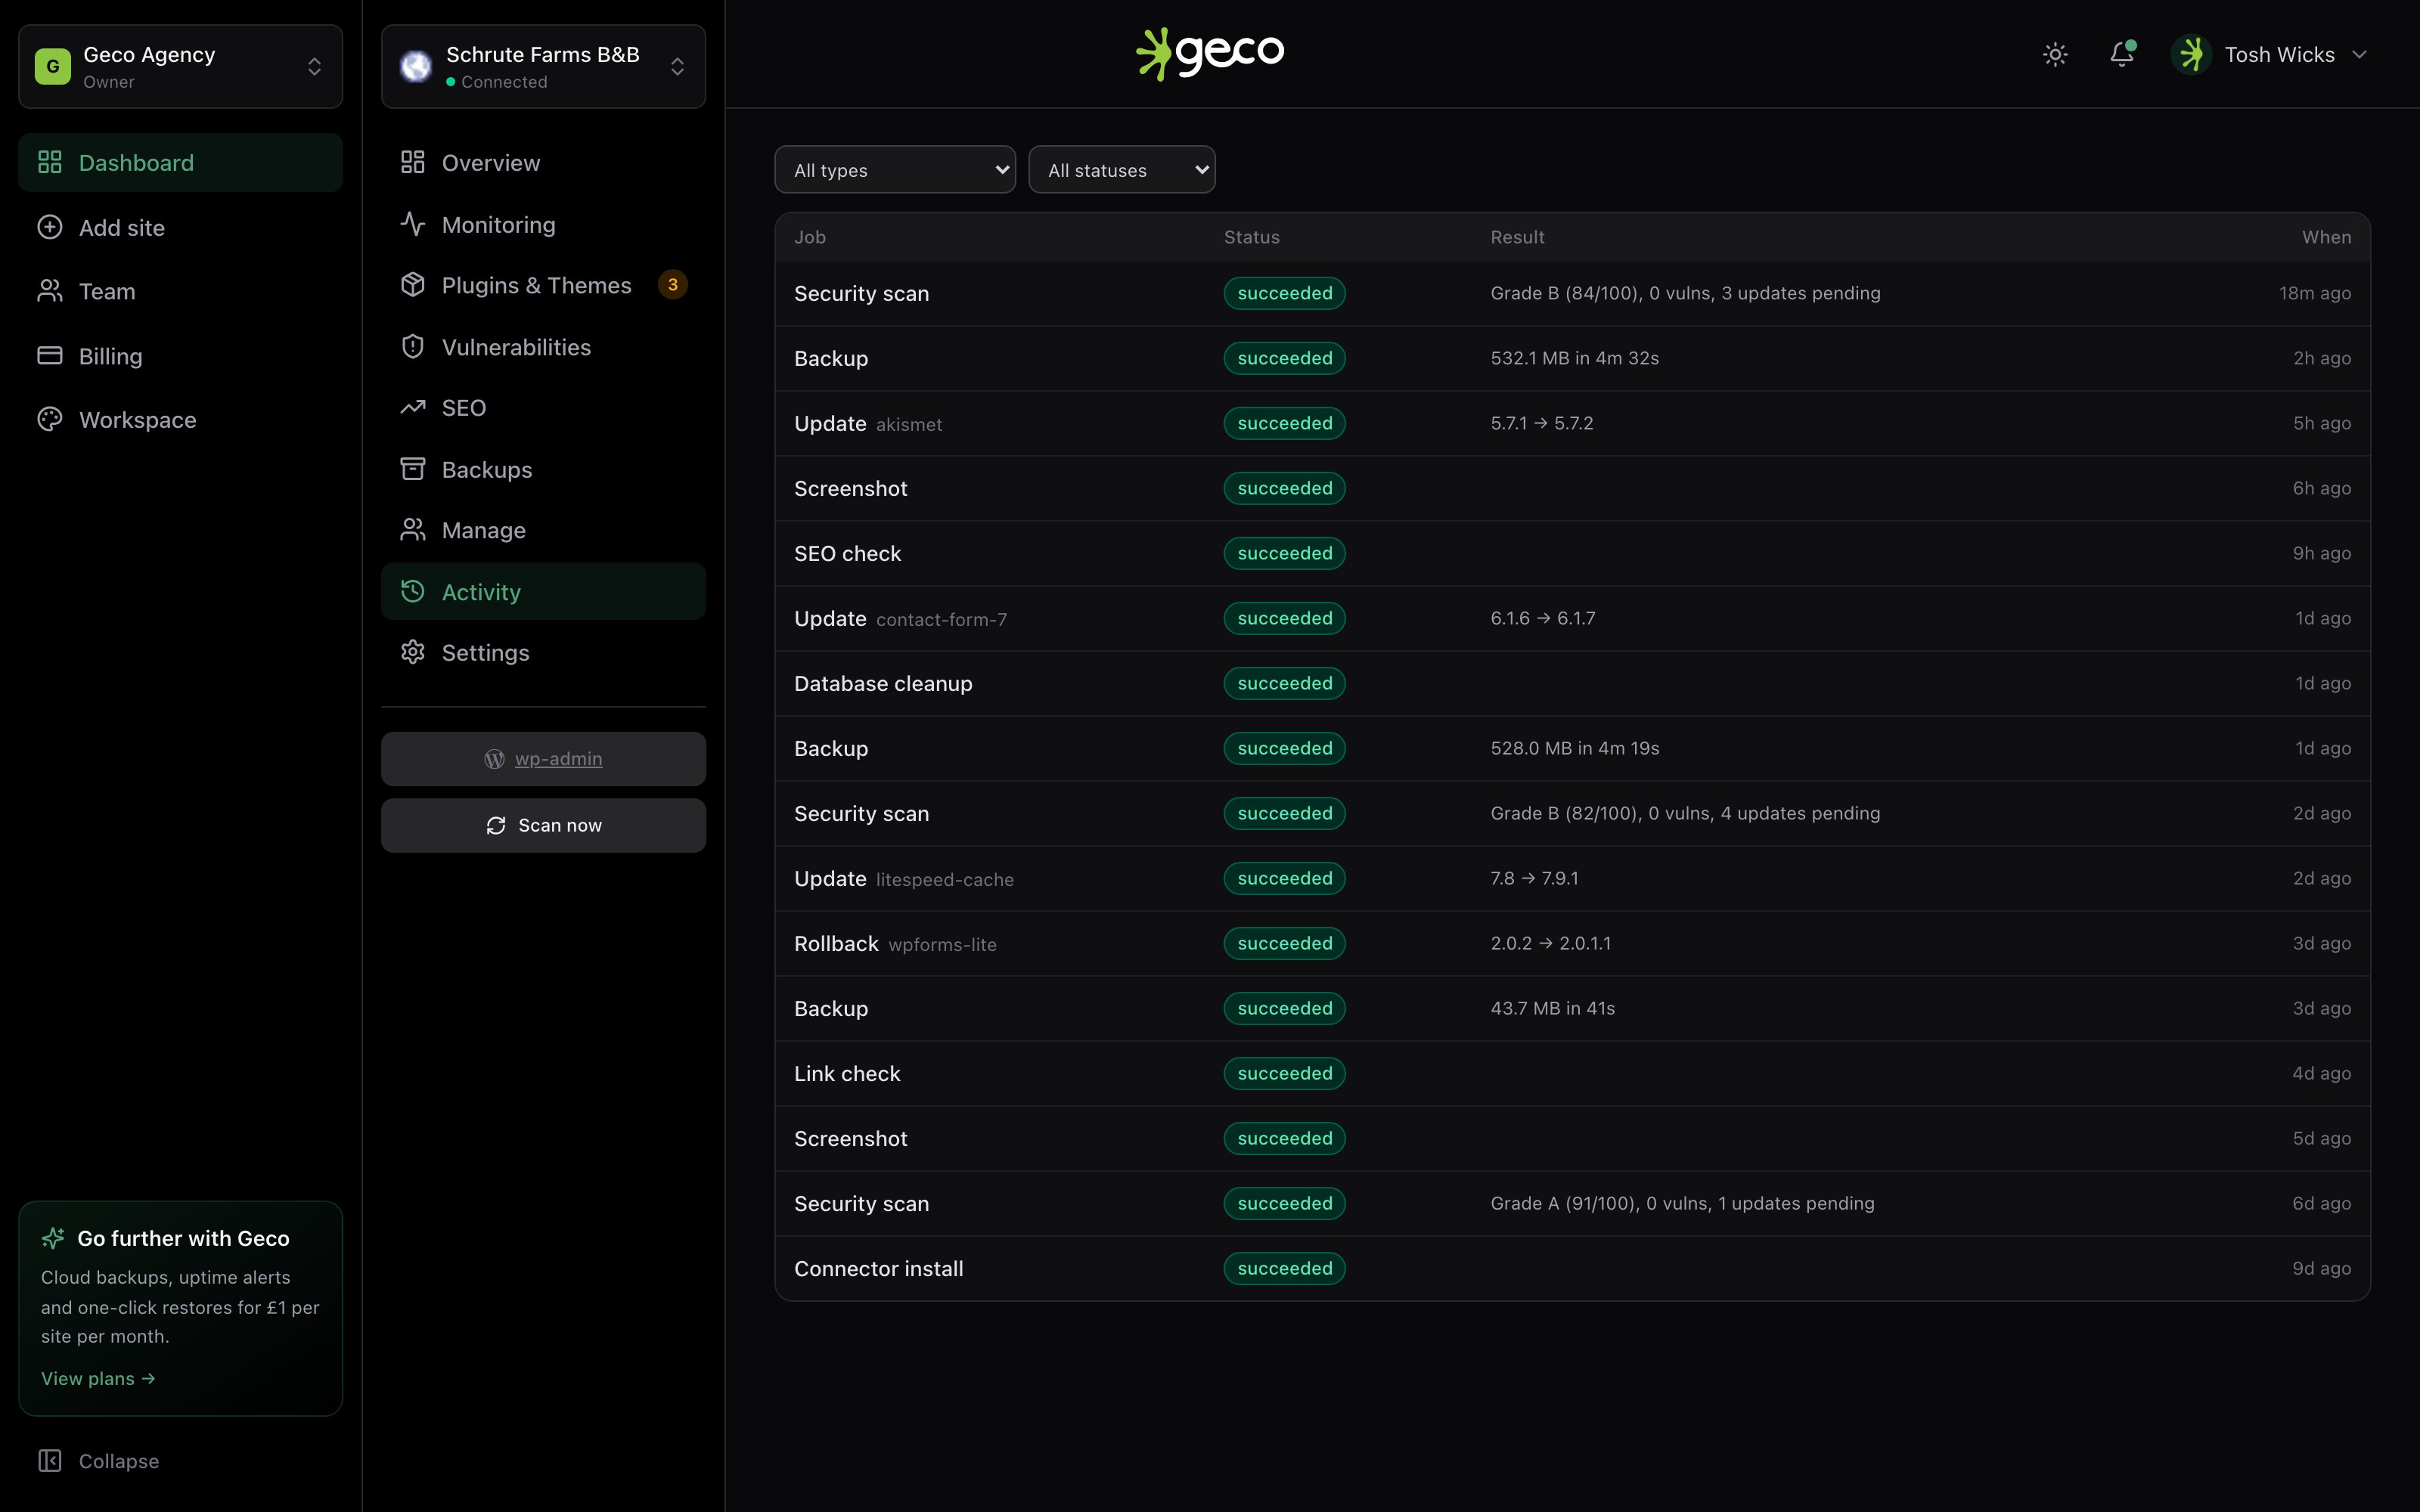This screenshot has width=2420, height=1512.
Task: Click the Plugins & Themes 3 badge
Action: click(673, 285)
